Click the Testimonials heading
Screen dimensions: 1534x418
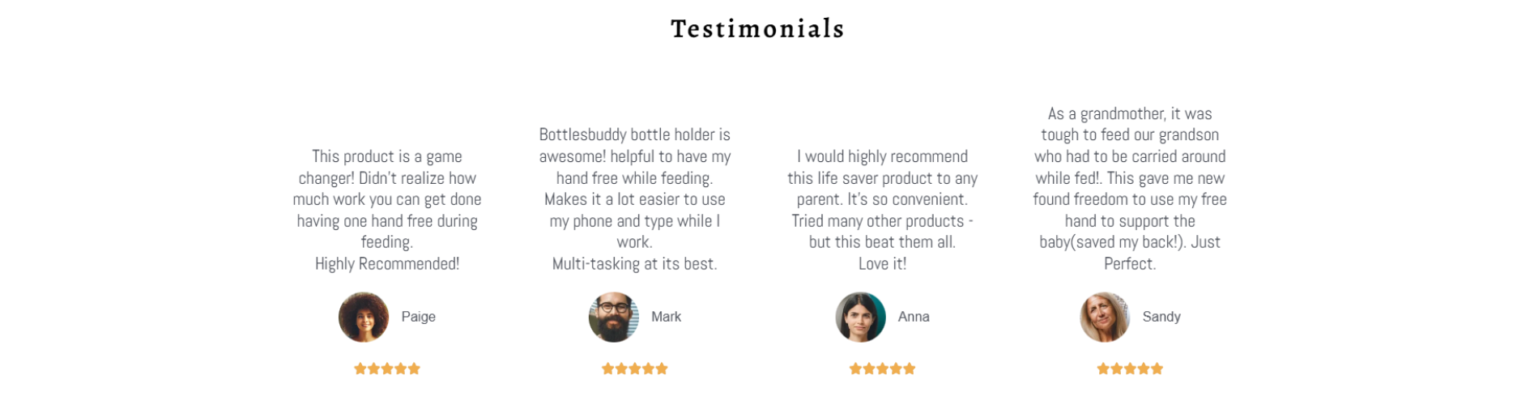757,29
